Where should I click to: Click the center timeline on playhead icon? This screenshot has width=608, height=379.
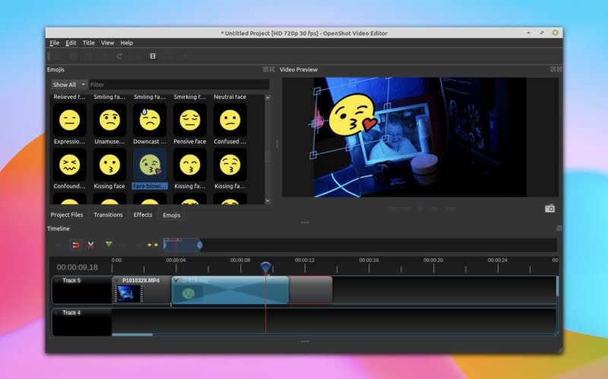coord(151,244)
